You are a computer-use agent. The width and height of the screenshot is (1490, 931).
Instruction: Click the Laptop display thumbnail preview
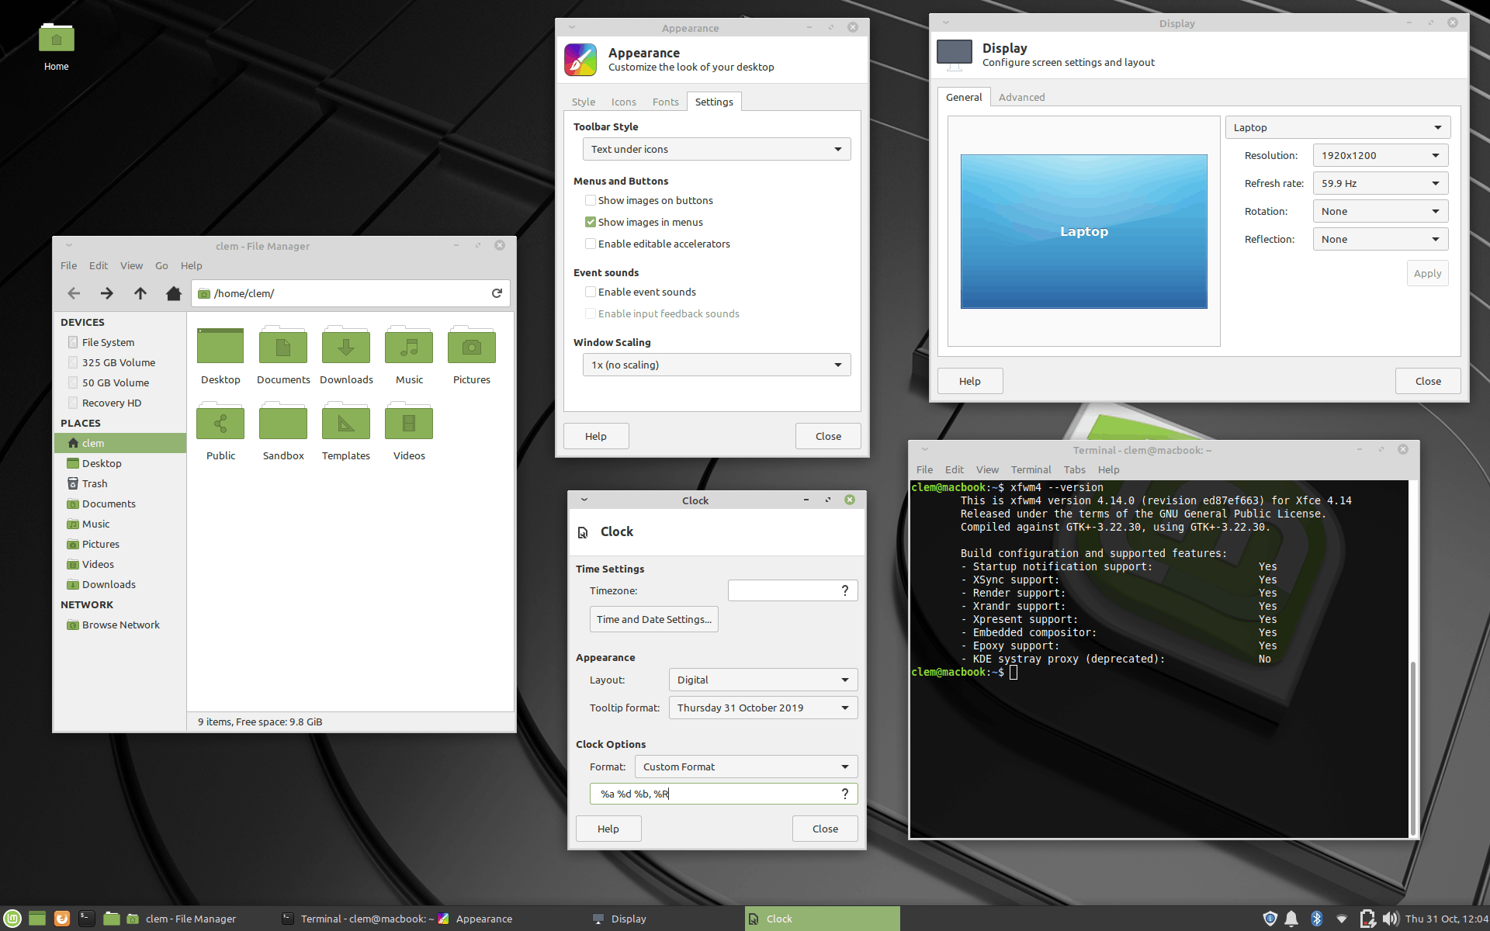pyautogui.click(x=1083, y=230)
